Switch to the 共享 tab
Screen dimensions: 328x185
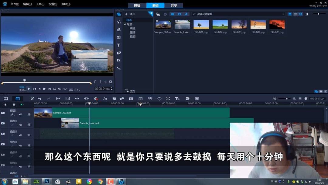click(175, 5)
